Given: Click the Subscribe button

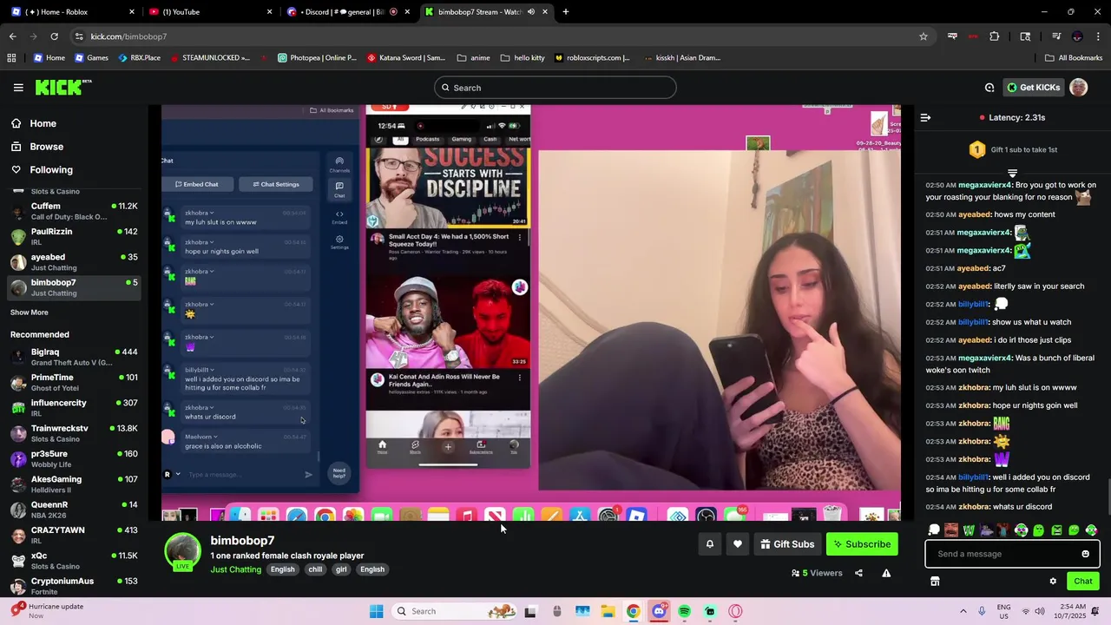Looking at the screenshot, I should pyautogui.click(x=862, y=544).
